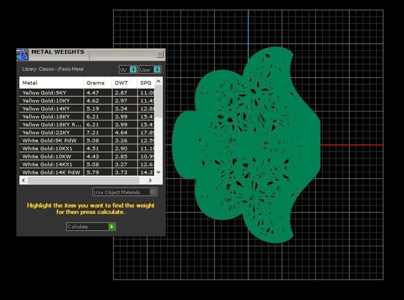Screen dimensions: 404x300
Task: Click the 4.47 grams value
Action: (93, 93)
